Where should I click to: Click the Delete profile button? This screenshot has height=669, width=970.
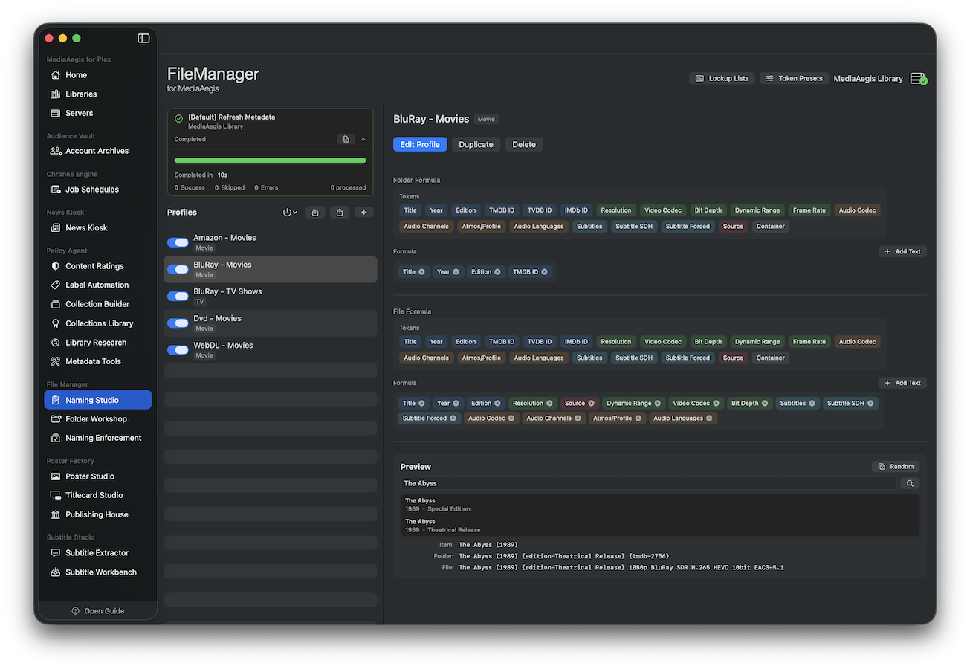(524, 144)
